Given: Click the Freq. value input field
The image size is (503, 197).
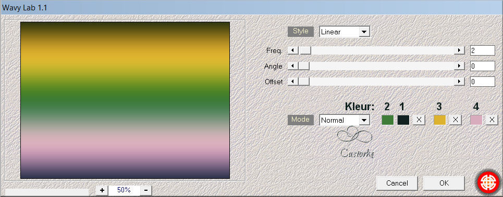Looking at the screenshot, I should 483,50.
